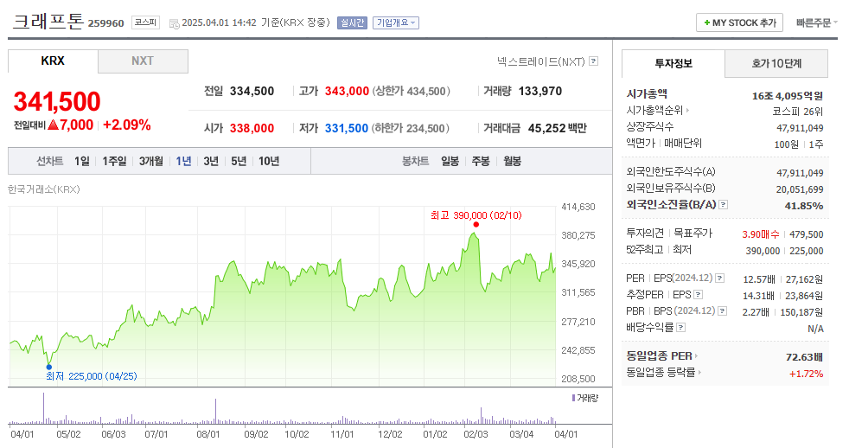Click the 목표주가 link
Image resolution: width=849 pixels, height=448 pixels.
[x=693, y=234]
